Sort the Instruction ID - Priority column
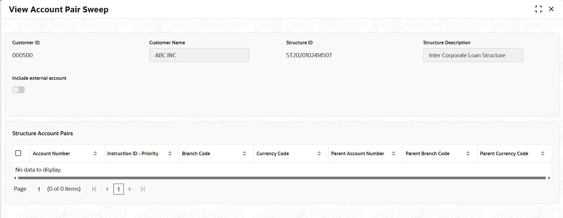 point(169,153)
